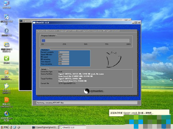Viewport: 173px width, 129px height.
Task: Open DiskGenius 3.2 partition tool icon
Action: click(x=6, y=100)
